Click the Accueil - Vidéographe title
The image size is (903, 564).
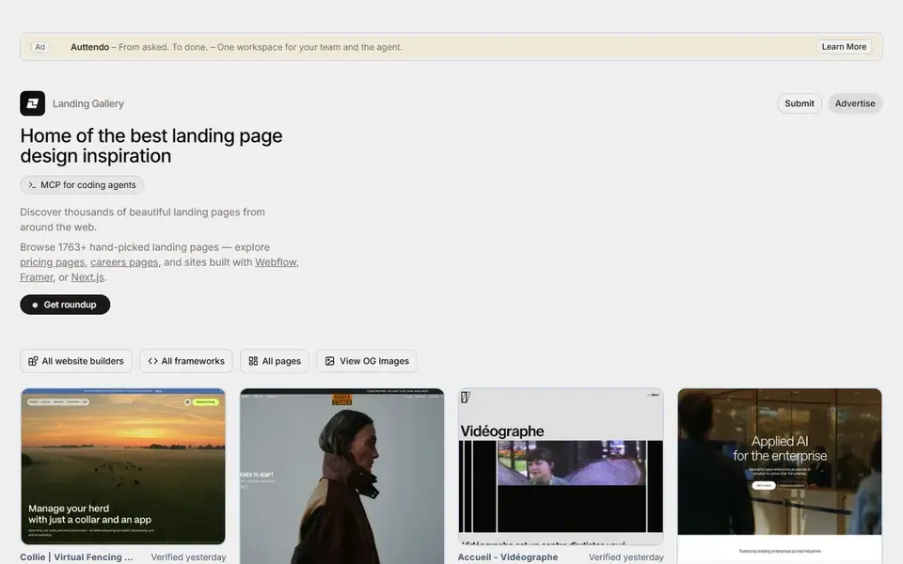(508, 557)
